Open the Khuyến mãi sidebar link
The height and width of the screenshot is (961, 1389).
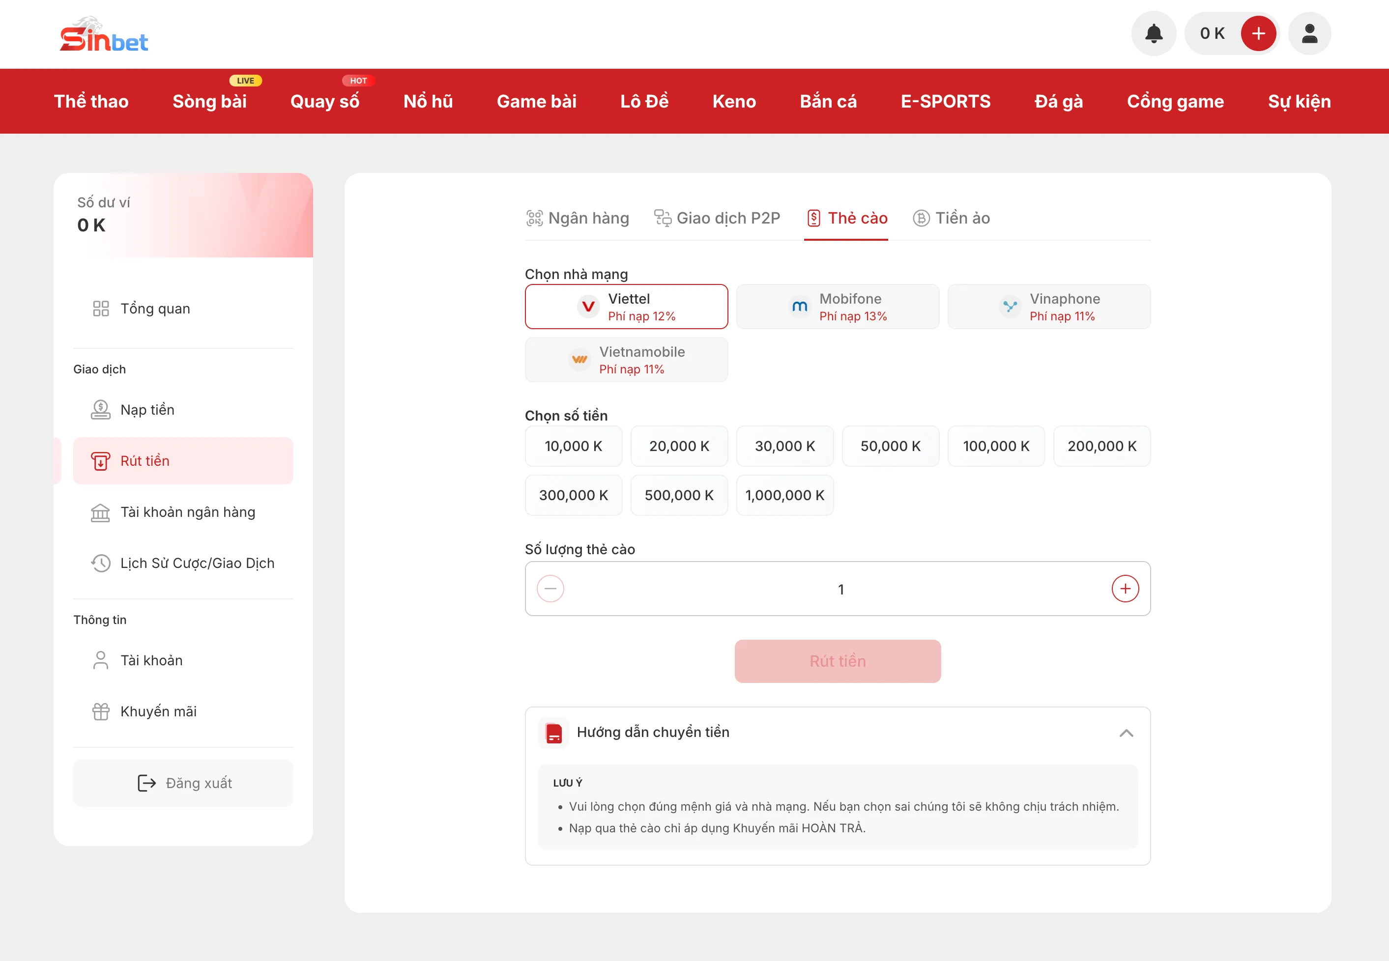(183, 712)
